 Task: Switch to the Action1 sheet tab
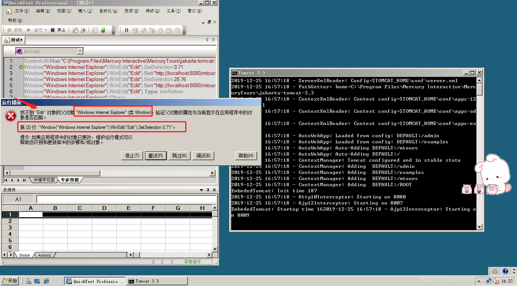(44, 255)
